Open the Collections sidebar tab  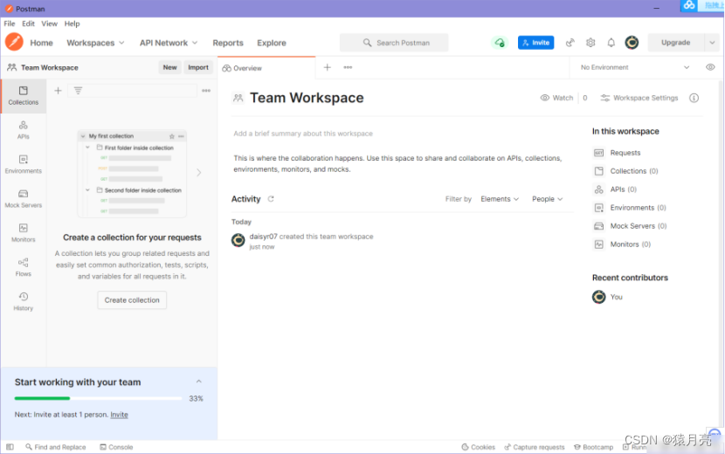click(23, 96)
